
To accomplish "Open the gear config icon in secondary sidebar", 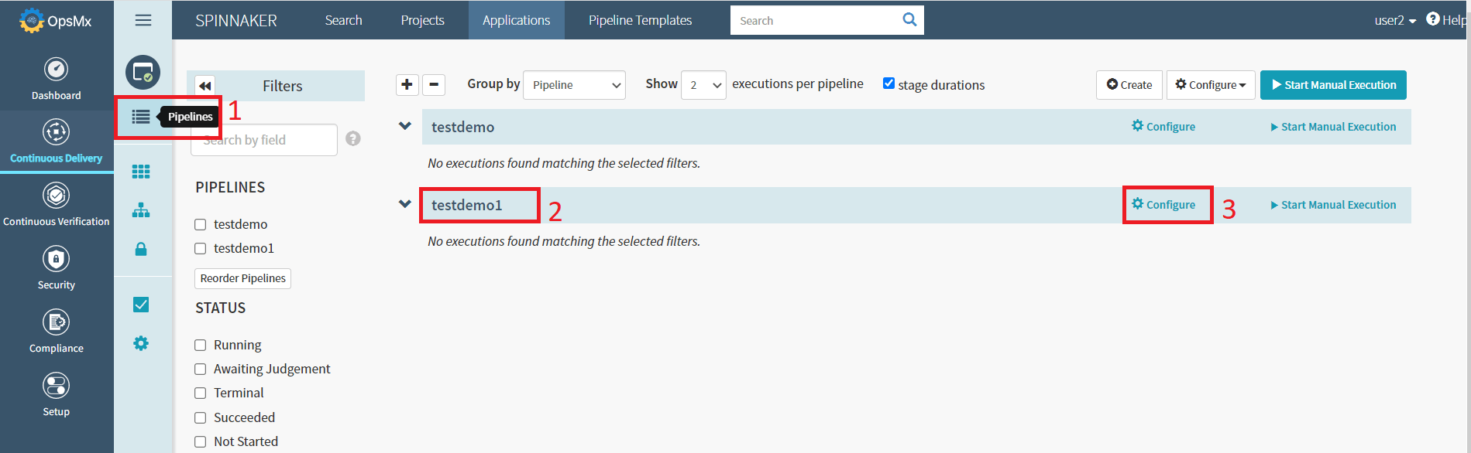I will pos(141,343).
